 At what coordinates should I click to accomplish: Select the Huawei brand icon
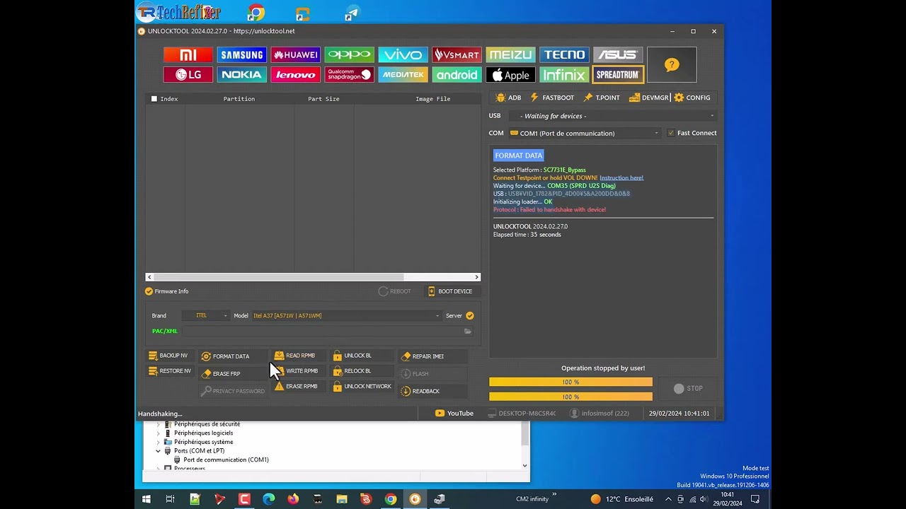295,55
